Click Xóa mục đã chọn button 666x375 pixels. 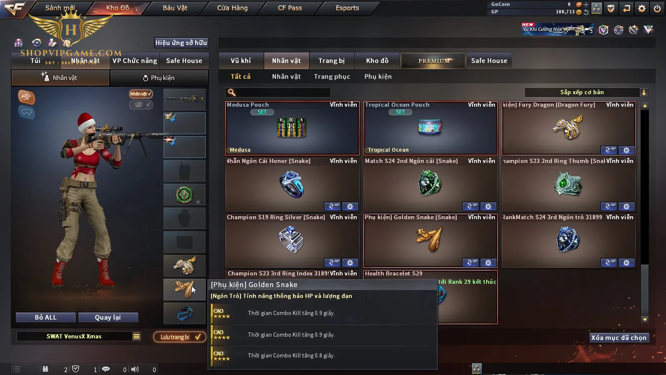tap(619, 338)
